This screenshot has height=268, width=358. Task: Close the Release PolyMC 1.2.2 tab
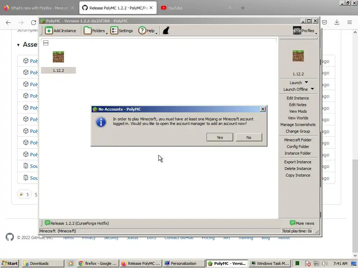[151, 8]
